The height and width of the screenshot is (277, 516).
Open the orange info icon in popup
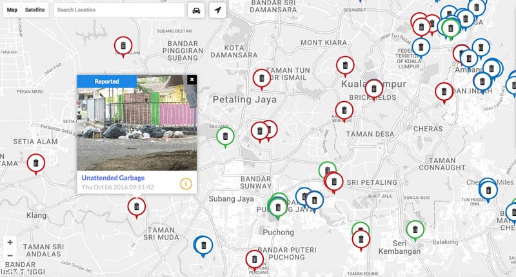pyautogui.click(x=186, y=184)
